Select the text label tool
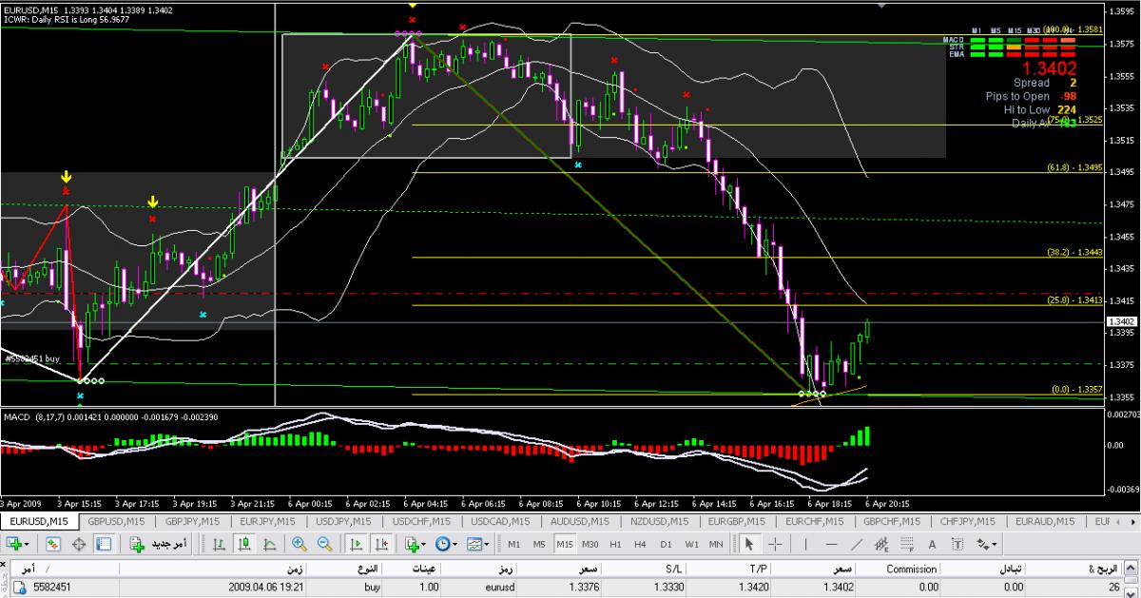Screen dimensions: 1141x598 point(957,544)
